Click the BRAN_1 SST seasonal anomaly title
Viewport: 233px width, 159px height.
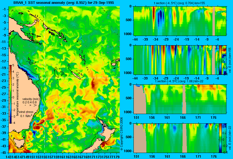pyautogui.click(x=64, y=3)
